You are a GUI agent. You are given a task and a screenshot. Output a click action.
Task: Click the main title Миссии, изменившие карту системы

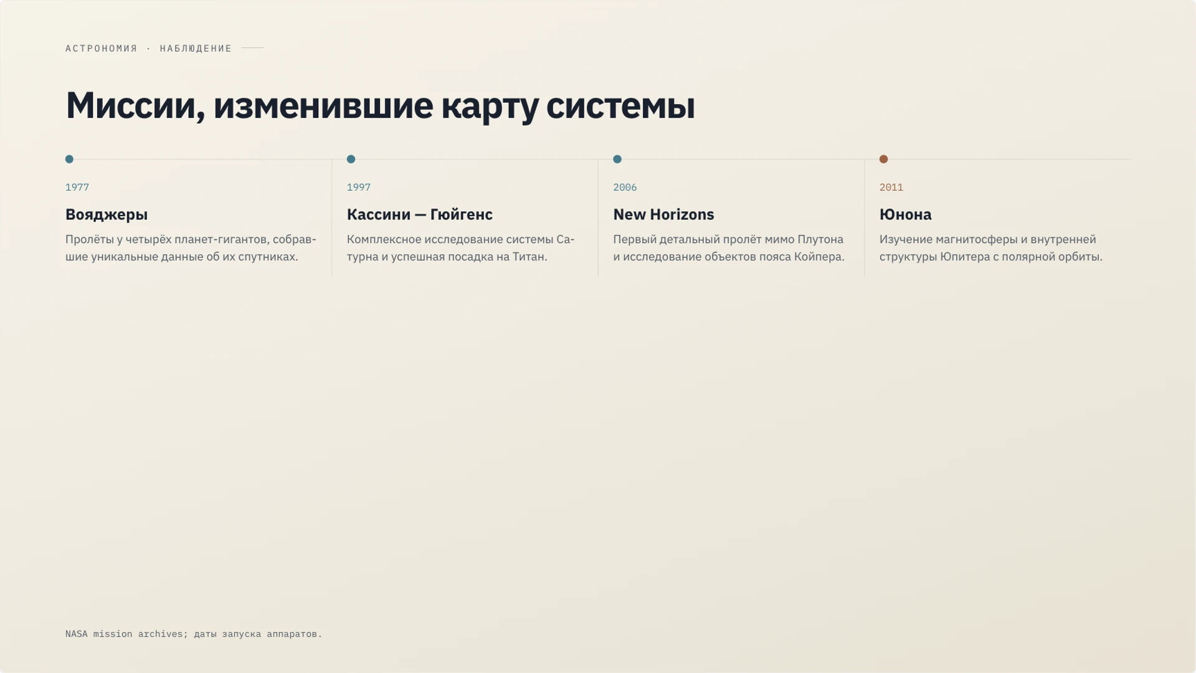pyautogui.click(x=381, y=105)
